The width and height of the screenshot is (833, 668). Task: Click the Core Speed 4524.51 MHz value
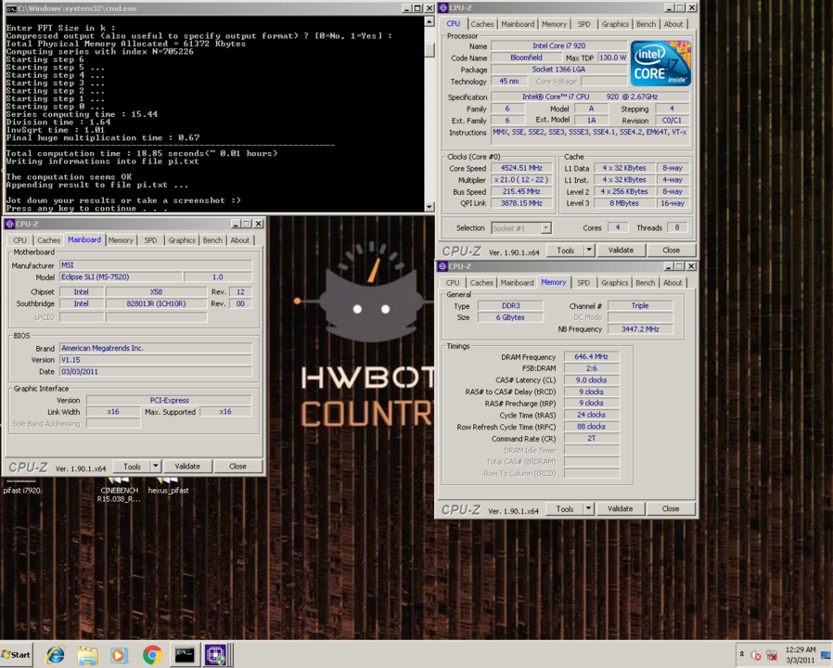point(521,168)
